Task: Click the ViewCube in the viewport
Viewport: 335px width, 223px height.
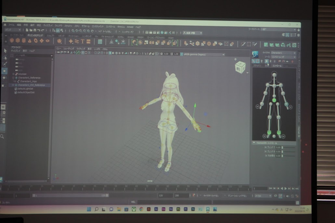Action: (240, 68)
